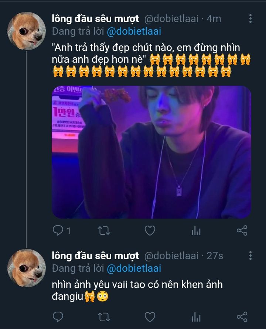
Task: Like the 27s-old tweet
Action: [x=150, y=316]
